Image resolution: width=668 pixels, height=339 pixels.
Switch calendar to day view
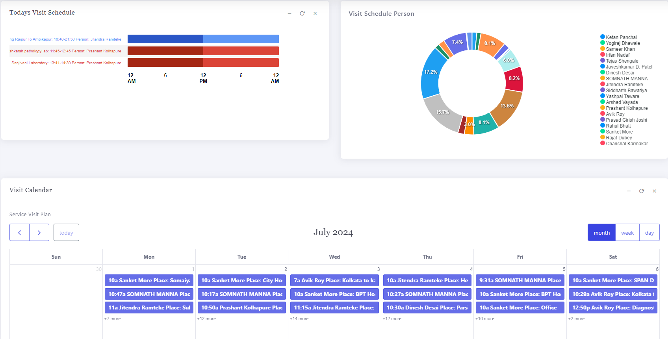coord(649,233)
